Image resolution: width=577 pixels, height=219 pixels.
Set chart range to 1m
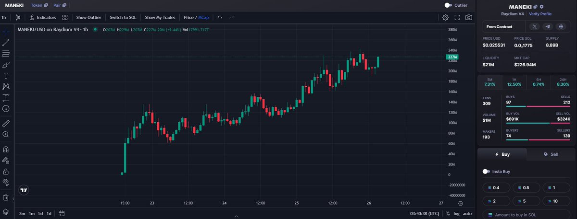coord(31,213)
